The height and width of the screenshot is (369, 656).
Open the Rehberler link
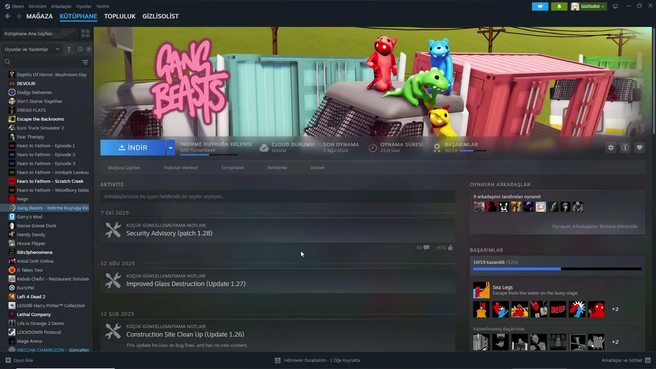pyautogui.click(x=277, y=168)
